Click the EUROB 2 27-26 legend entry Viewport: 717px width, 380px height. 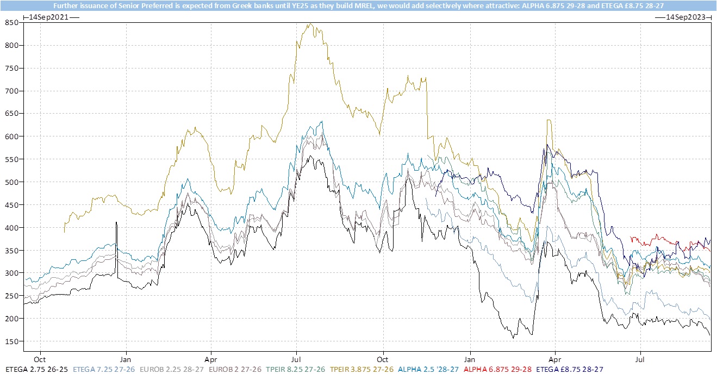click(236, 370)
